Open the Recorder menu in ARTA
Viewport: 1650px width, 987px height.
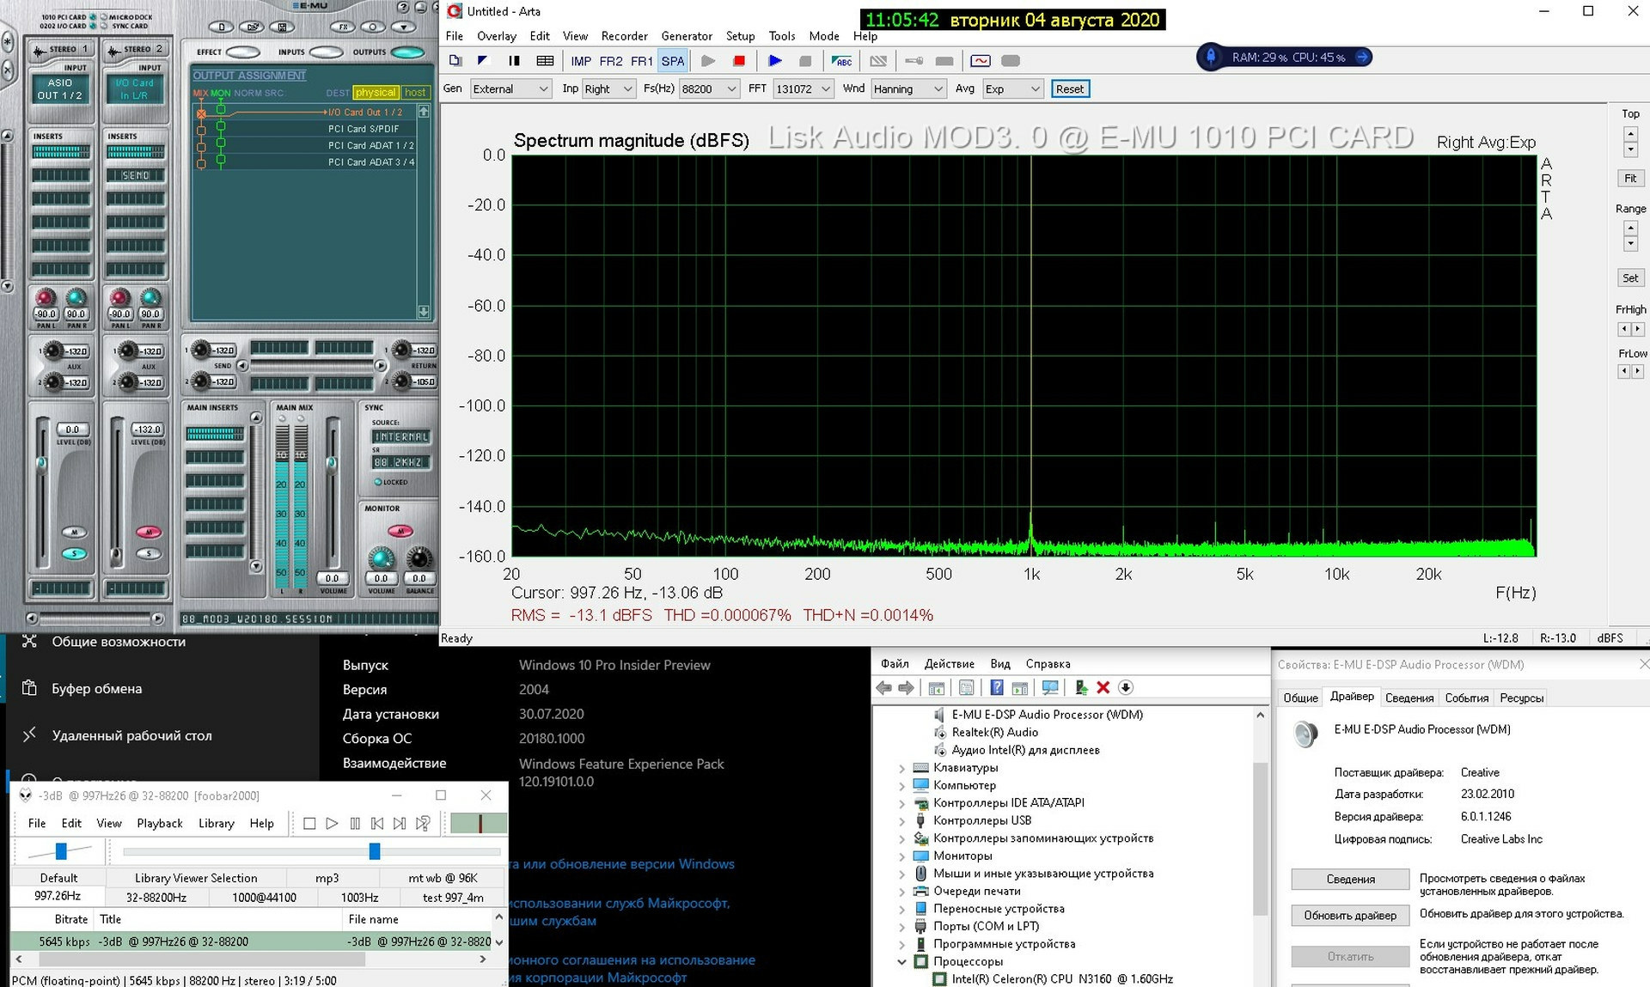pyautogui.click(x=624, y=36)
